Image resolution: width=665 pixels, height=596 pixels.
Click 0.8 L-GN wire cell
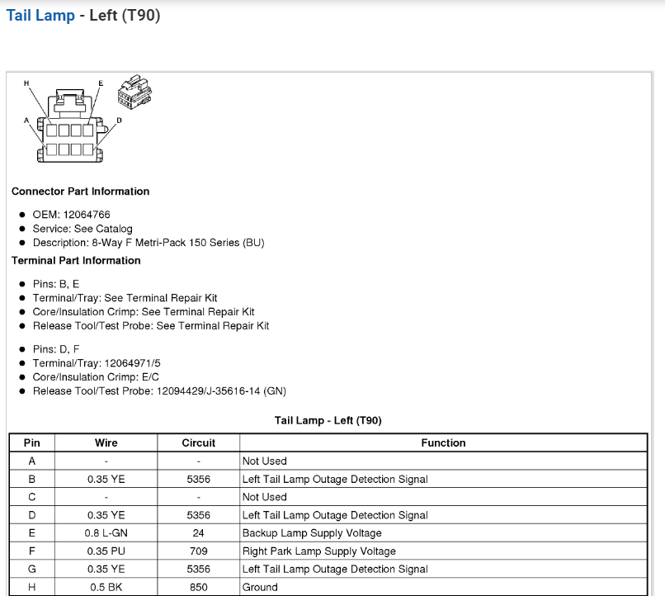(x=106, y=533)
